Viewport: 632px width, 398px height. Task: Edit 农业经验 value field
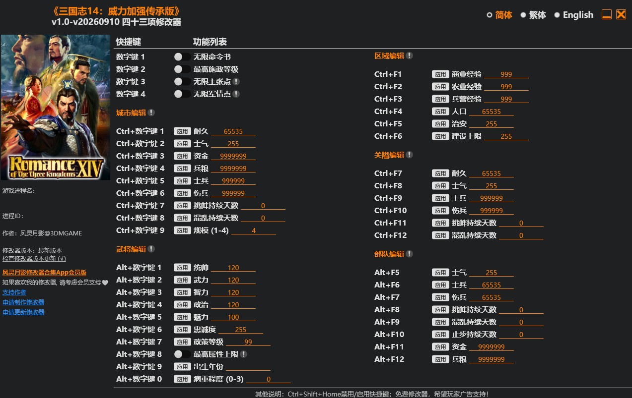click(x=506, y=87)
